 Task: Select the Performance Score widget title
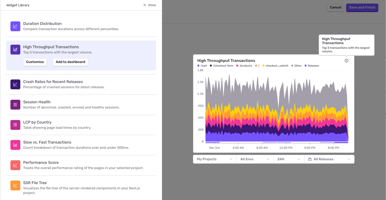[x=41, y=162]
